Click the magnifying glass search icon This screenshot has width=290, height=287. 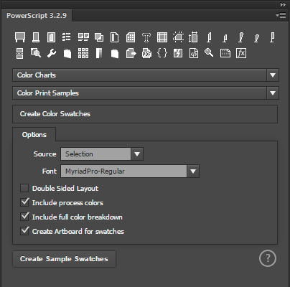209,52
